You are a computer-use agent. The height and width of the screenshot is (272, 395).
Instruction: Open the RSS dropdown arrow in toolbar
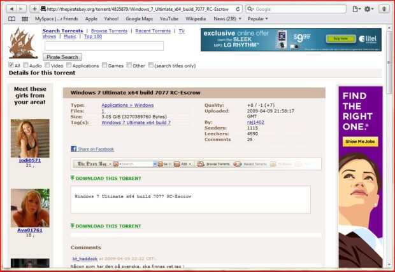190,164
